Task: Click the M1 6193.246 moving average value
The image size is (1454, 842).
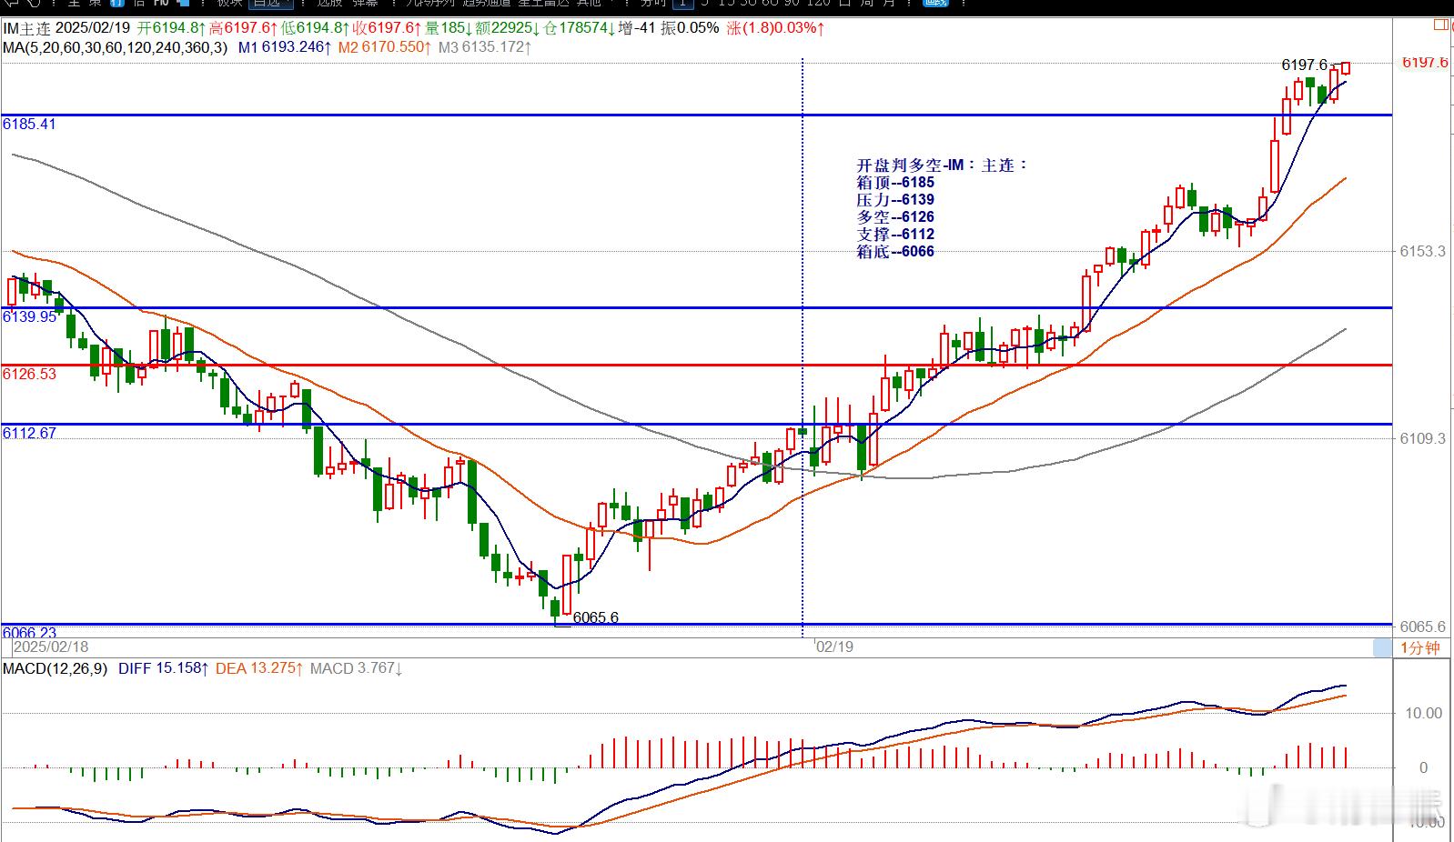Action: coord(283,46)
